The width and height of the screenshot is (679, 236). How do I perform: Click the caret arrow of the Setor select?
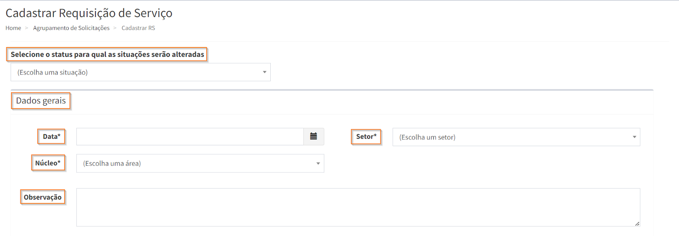coord(634,137)
